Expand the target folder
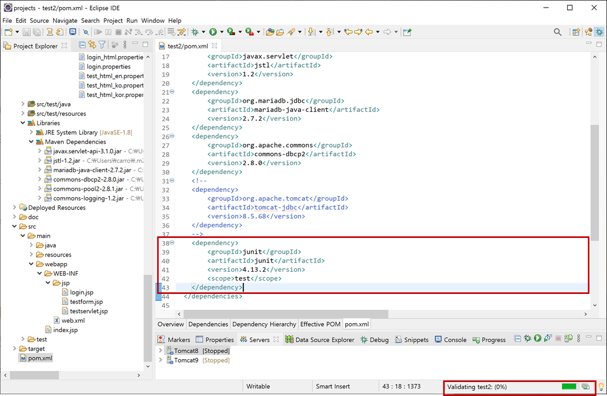 [x=15, y=348]
